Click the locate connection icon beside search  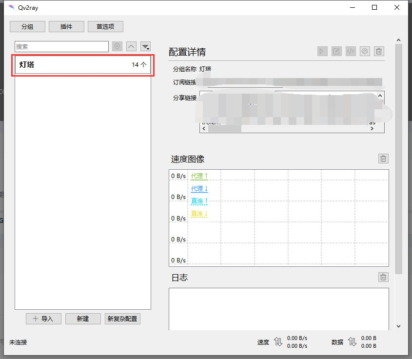117,46
